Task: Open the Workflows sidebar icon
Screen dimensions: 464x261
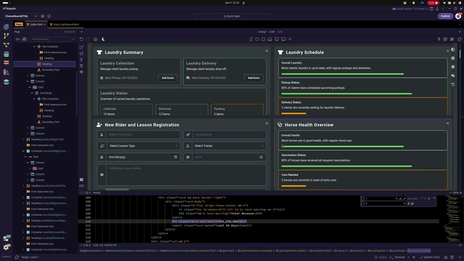Action: (x=6, y=45)
